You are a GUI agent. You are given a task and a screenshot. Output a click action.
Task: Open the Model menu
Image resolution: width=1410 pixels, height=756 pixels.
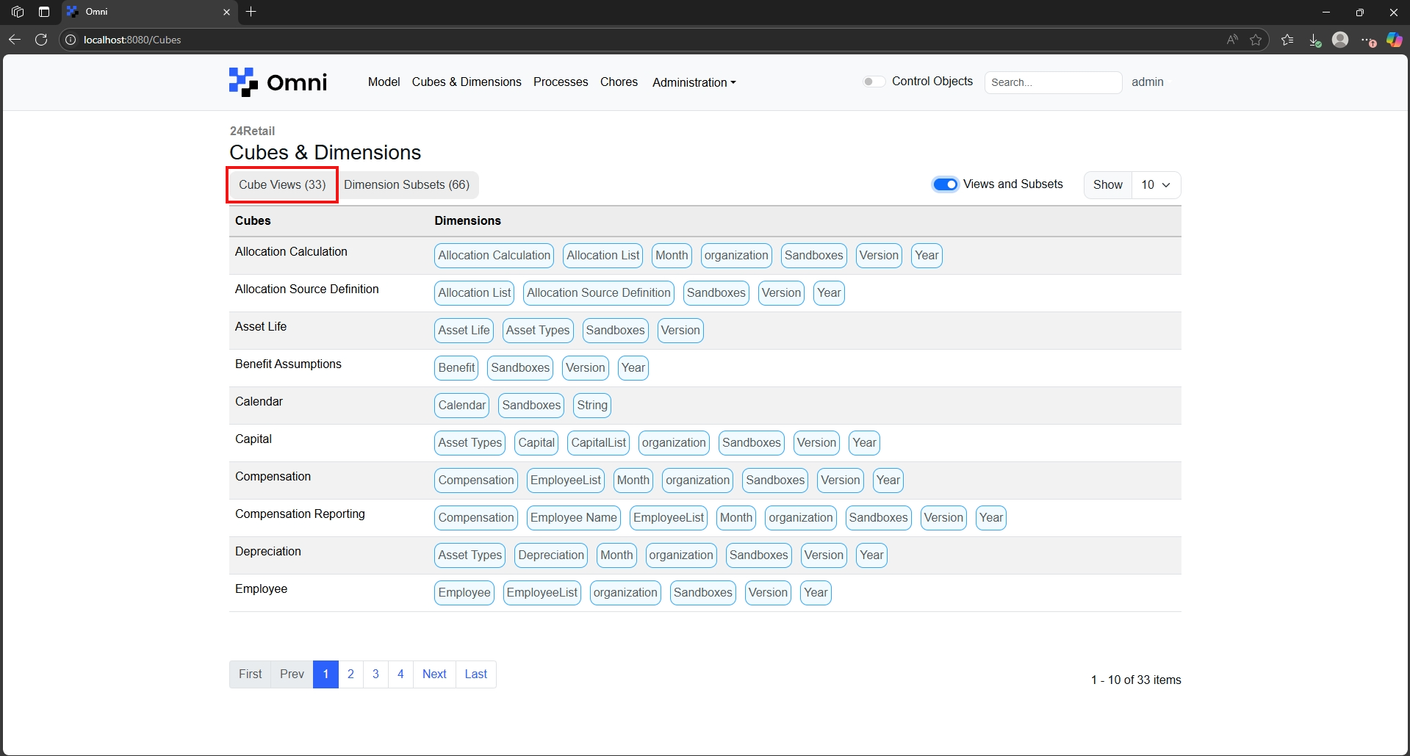click(x=384, y=82)
